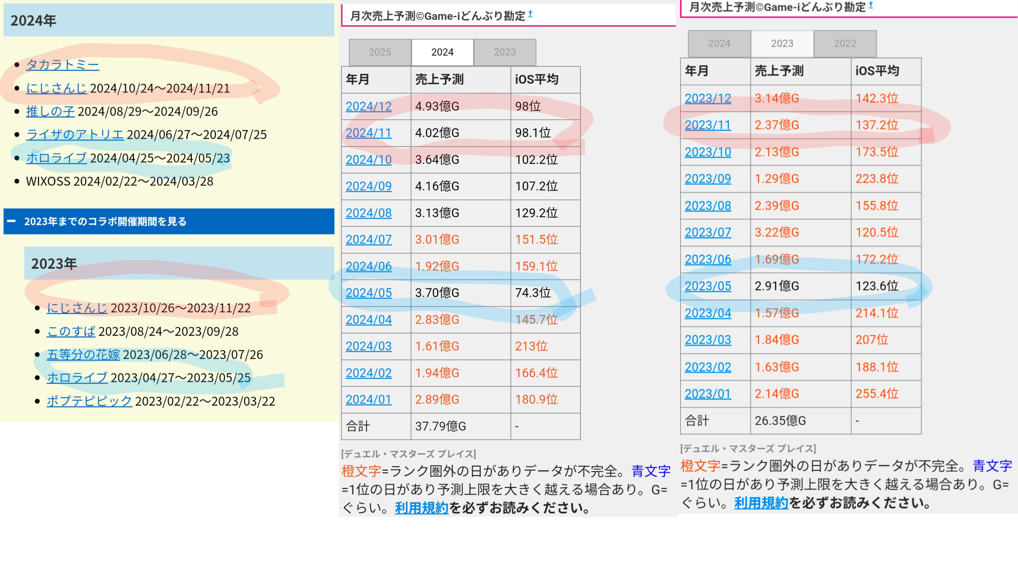Click the footnote dagger in middle table heading
The height and width of the screenshot is (573, 1018).
[x=530, y=14]
